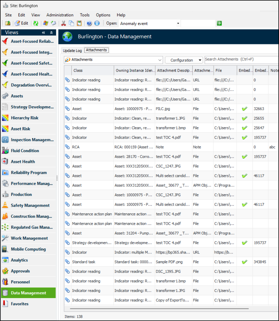Sort by Attachment Descrip... column header

(174, 71)
